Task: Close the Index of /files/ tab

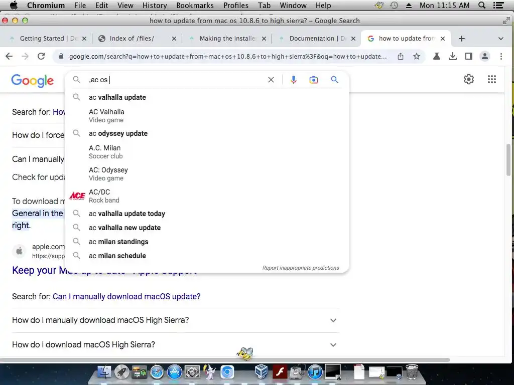Action: click(174, 39)
